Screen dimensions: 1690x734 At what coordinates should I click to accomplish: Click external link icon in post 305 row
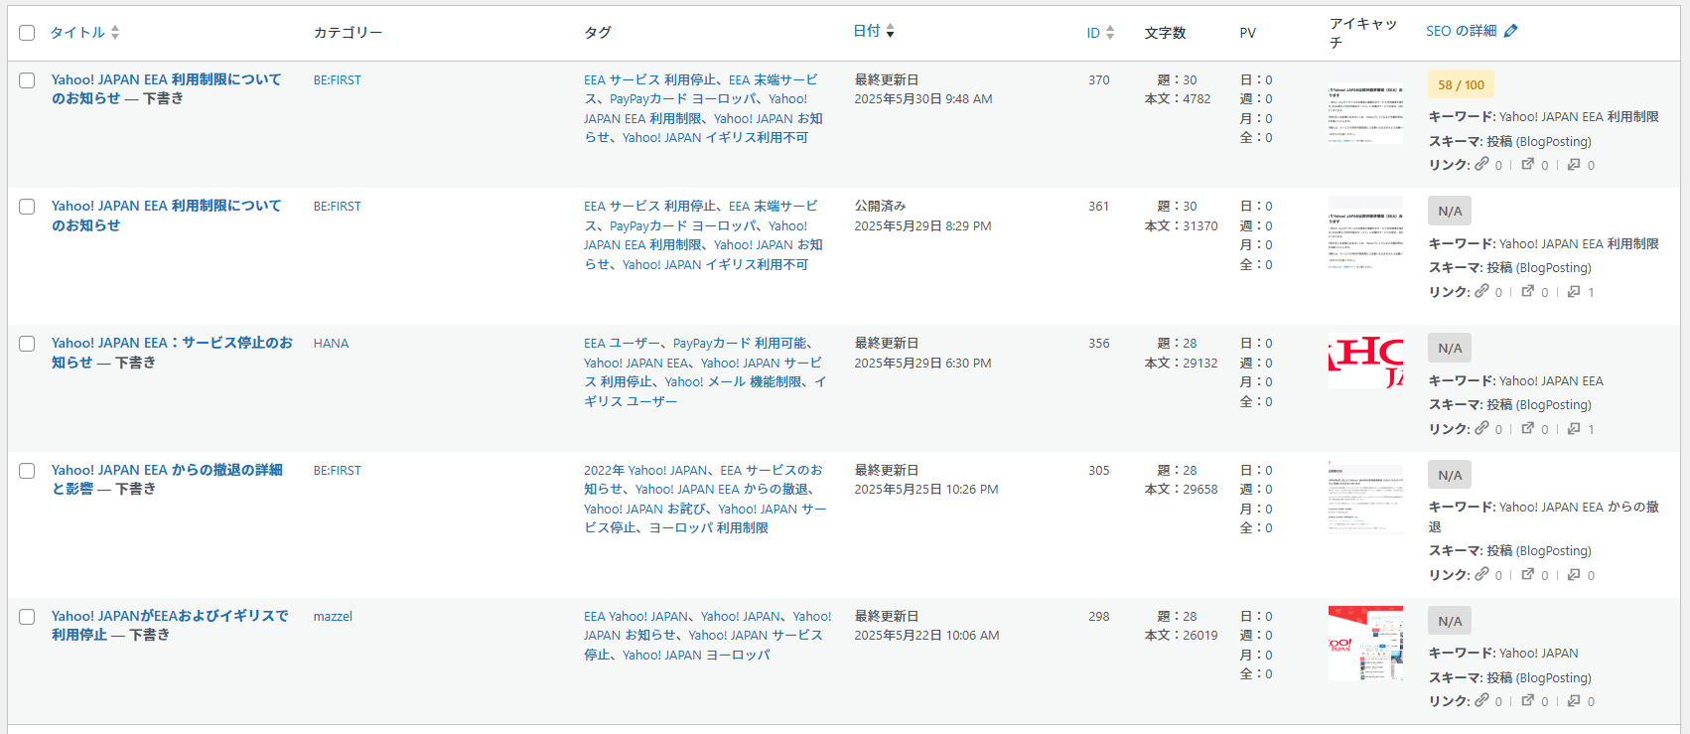coord(1528,574)
